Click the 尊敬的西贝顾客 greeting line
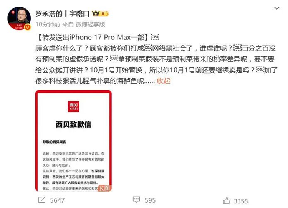 coord(55,142)
